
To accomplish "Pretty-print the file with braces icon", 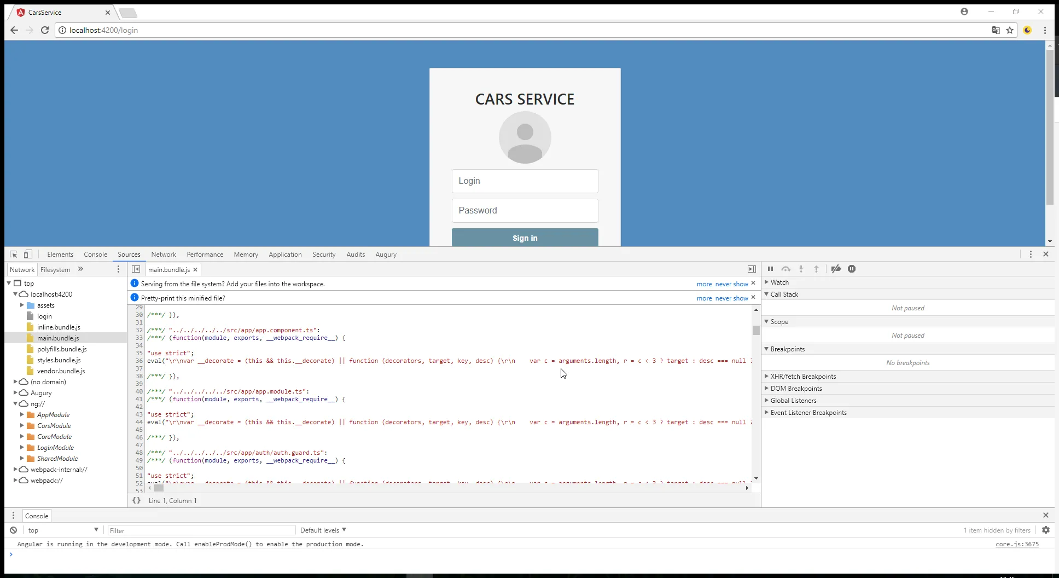I will point(136,500).
